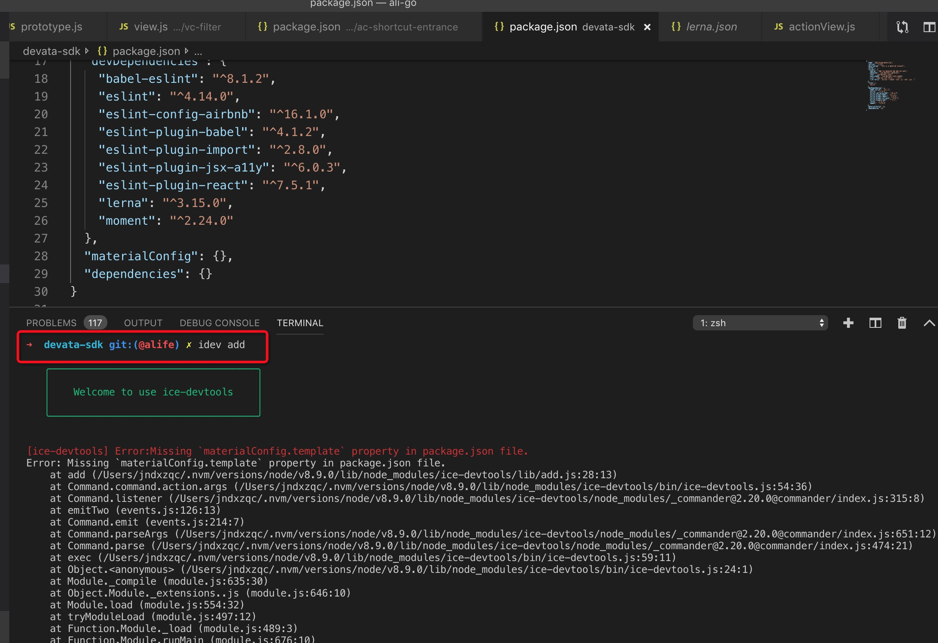This screenshot has width=938, height=643.
Task: Expand the breadcrumb chevron after package.json
Action: tap(187, 51)
